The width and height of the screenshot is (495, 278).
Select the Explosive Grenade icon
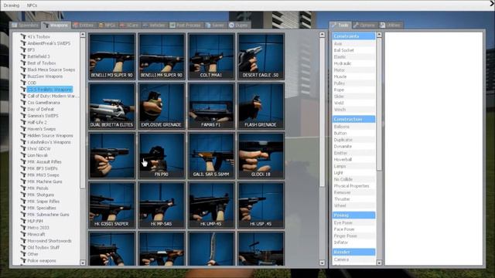point(162,107)
